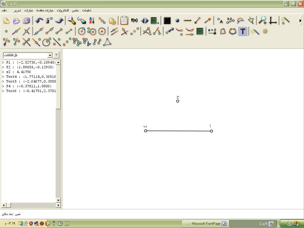Toggle the coordinate axes grid
The height and width of the screenshot is (228, 304).
point(273,20)
